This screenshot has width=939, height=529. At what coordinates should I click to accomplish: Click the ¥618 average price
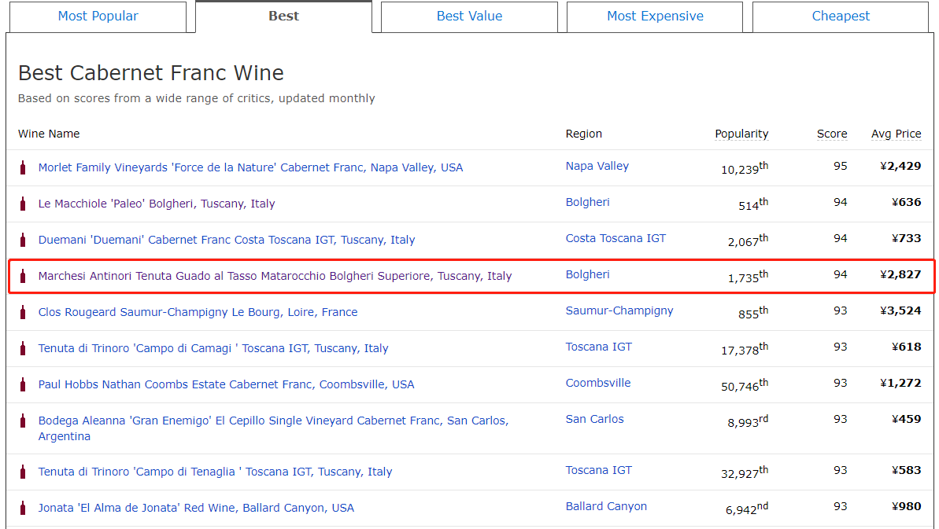(x=906, y=347)
